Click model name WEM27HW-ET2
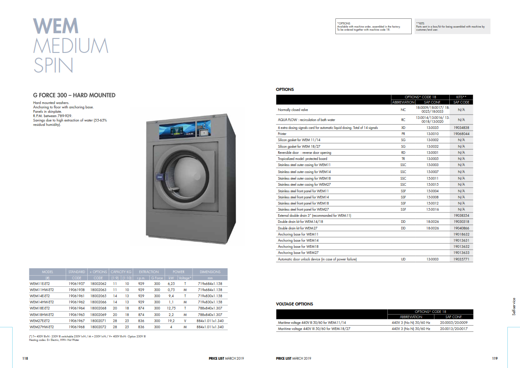The image size is (520, 368). click(42, 327)
